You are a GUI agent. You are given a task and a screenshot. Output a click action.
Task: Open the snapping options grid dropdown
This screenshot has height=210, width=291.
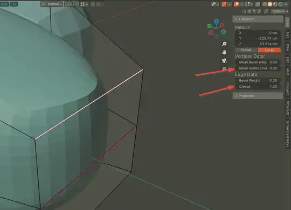coord(84,4)
